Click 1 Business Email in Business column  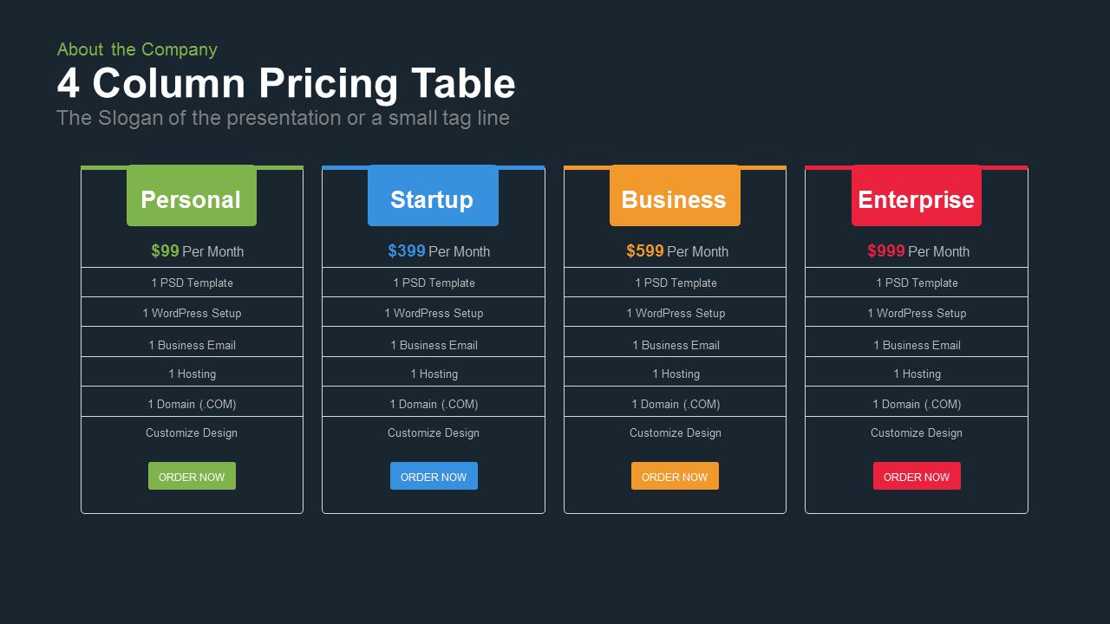676,345
